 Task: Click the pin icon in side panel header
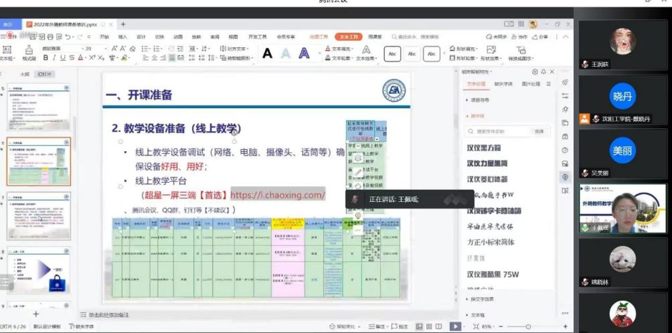click(543, 72)
